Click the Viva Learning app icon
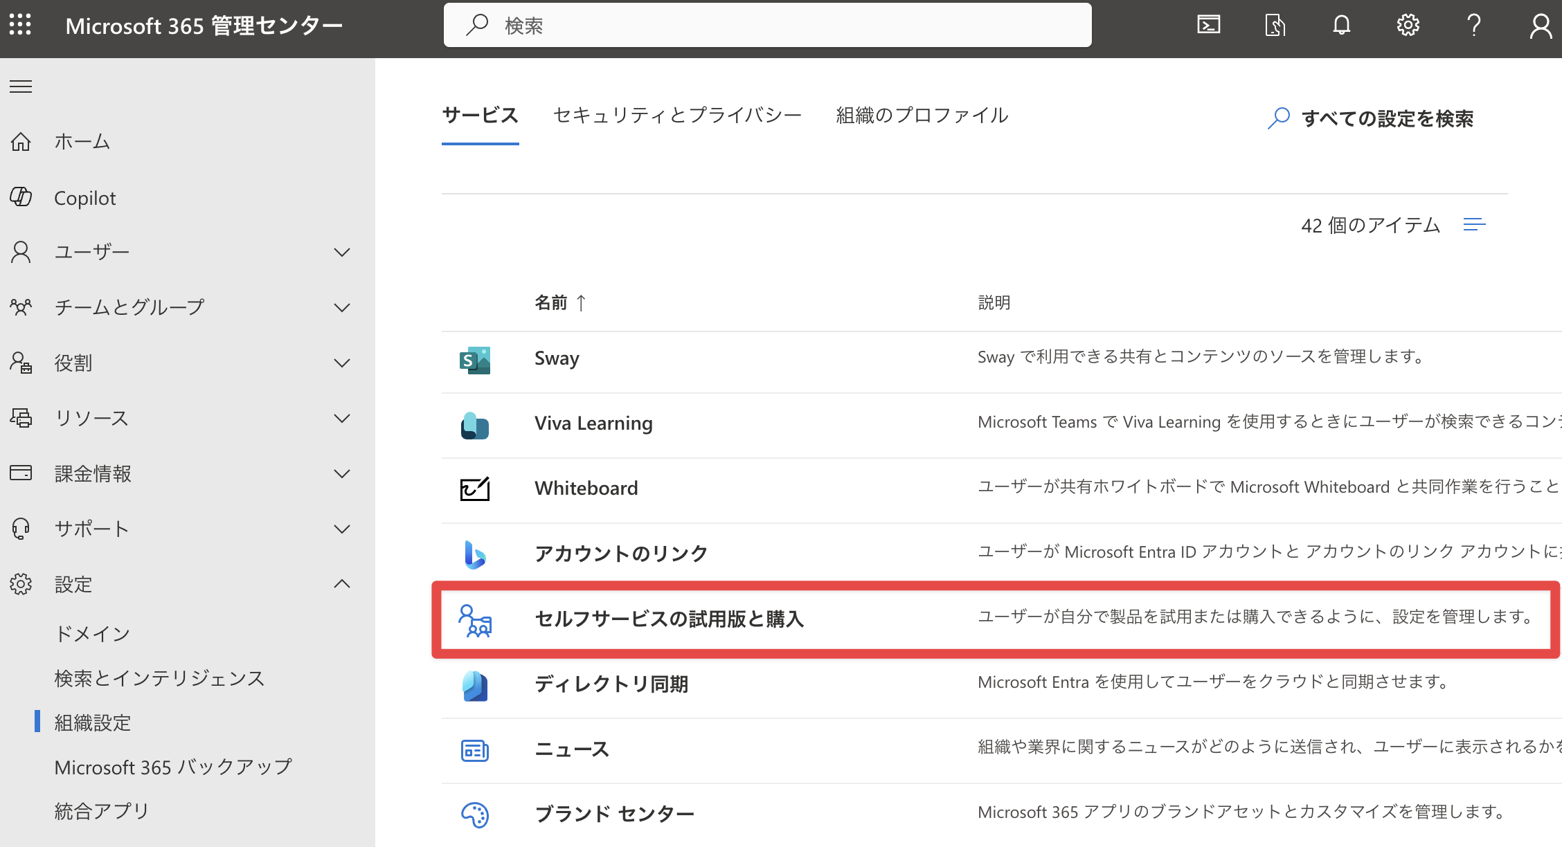Viewport: 1562px width, 847px height. point(475,425)
